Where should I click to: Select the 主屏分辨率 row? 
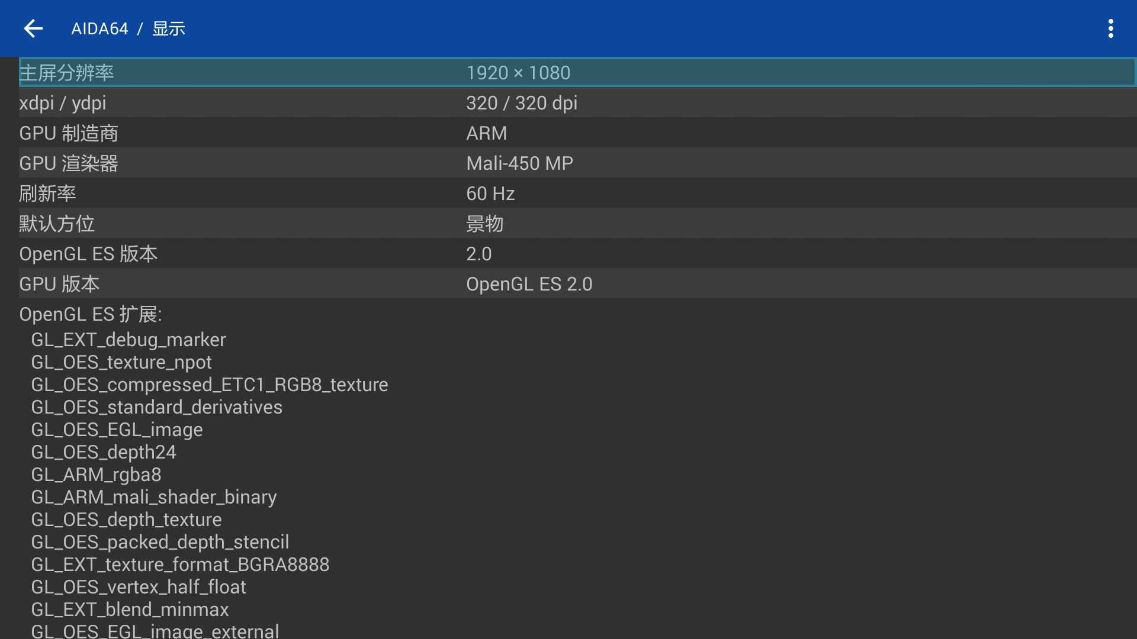point(577,72)
